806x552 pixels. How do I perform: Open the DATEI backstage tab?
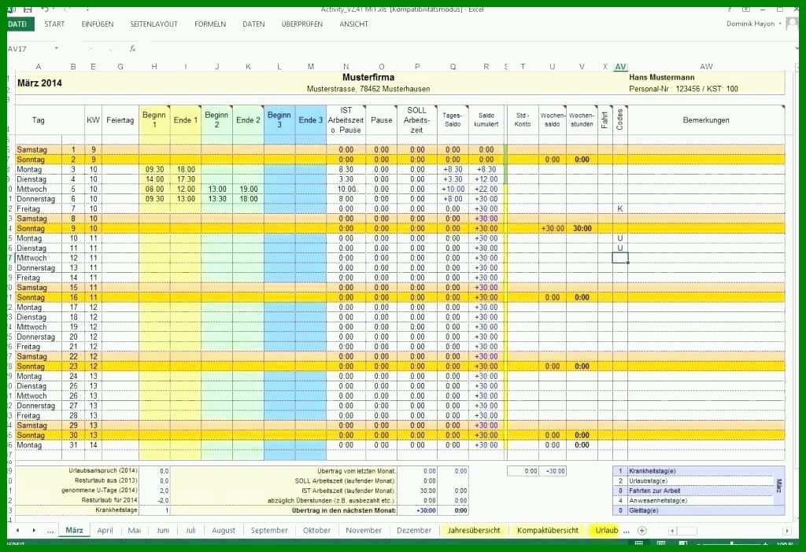20,24
